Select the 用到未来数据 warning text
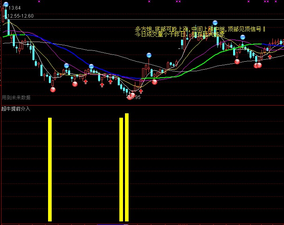The image size is (284, 225). (x=16, y=98)
